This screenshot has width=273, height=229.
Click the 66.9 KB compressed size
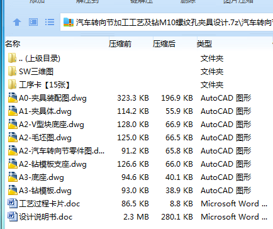179,125
